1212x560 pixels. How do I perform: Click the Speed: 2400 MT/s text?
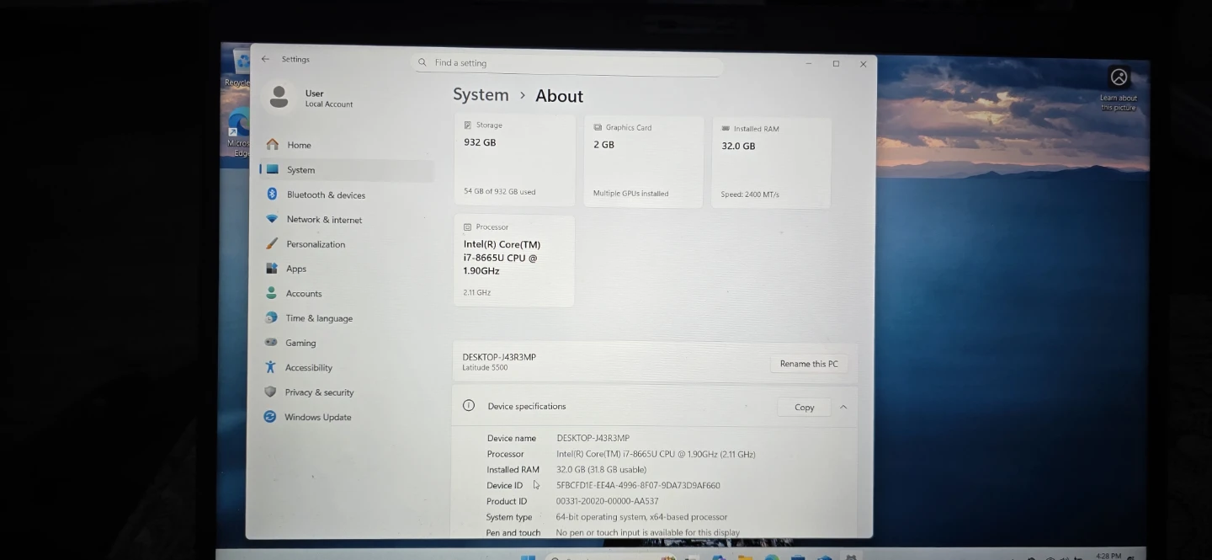click(x=750, y=195)
